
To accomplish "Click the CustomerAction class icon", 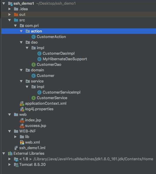I will 34,37.
